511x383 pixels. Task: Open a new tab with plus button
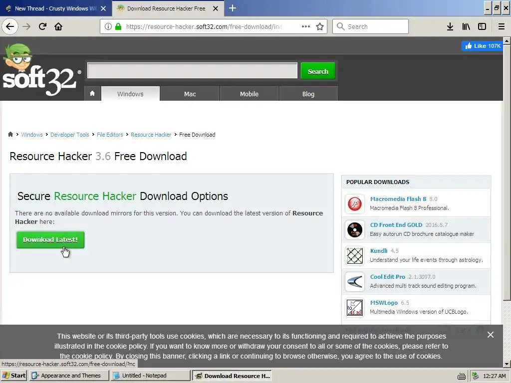coord(233,8)
